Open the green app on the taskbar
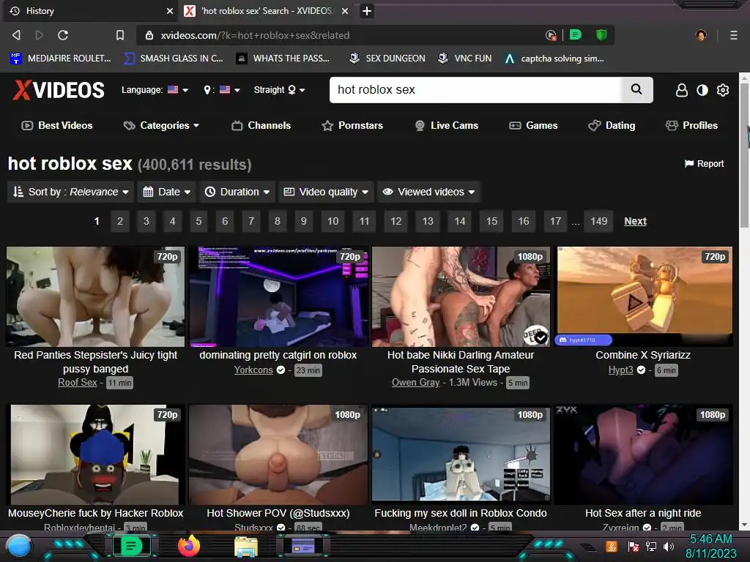 pos(131,546)
